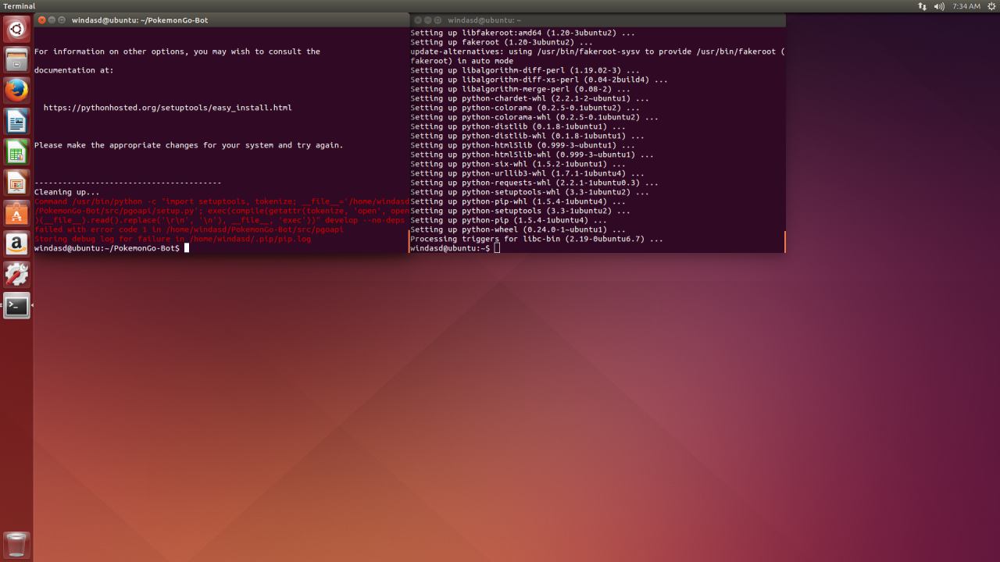This screenshot has width=1000, height=562.
Task: Click 'Setting up python-colorama-whl' line
Action: click(534, 117)
